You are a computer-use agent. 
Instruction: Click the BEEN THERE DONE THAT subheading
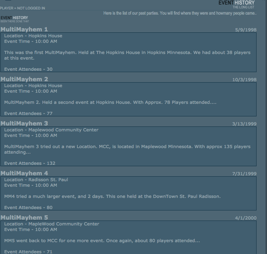point(15,21)
